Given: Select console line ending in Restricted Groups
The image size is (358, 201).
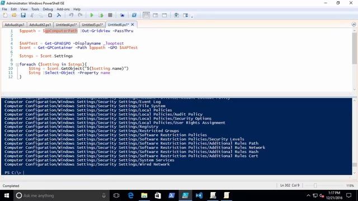Looking at the screenshot, I should click(x=92, y=131).
